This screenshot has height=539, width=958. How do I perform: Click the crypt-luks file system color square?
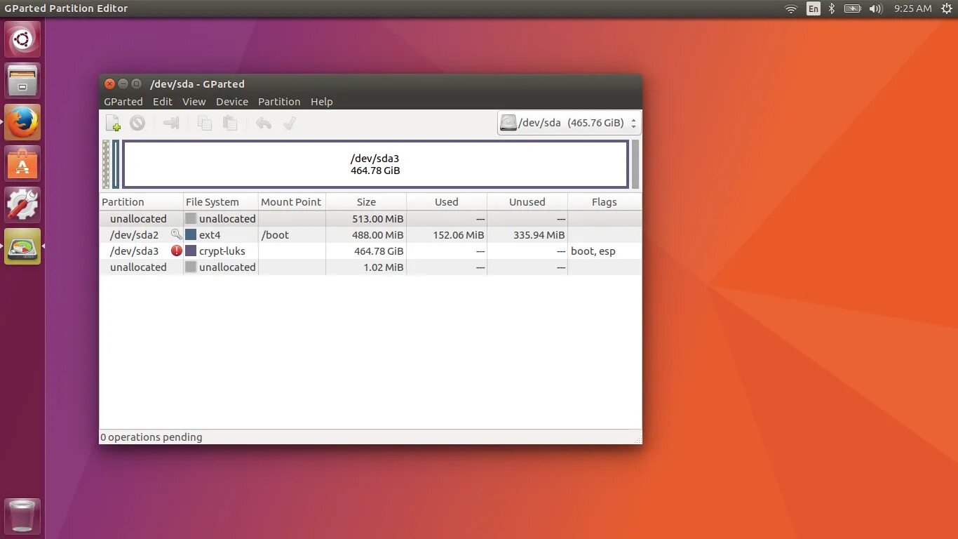click(191, 251)
